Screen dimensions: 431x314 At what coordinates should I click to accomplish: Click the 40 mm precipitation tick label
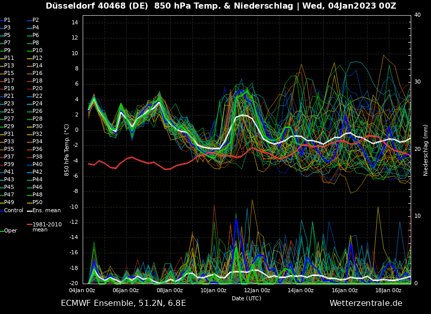pyautogui.click(x=417, y=15)
